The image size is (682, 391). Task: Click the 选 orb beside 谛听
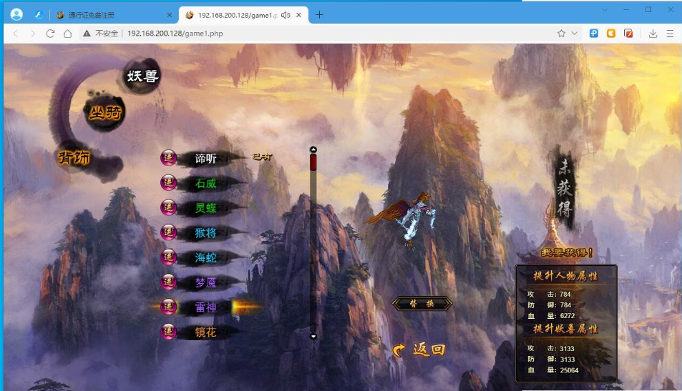point(169,158)
